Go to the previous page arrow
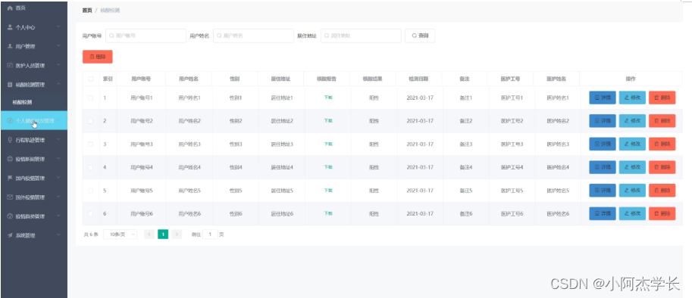This screenshot has height=298, width=692. point(149,234)
